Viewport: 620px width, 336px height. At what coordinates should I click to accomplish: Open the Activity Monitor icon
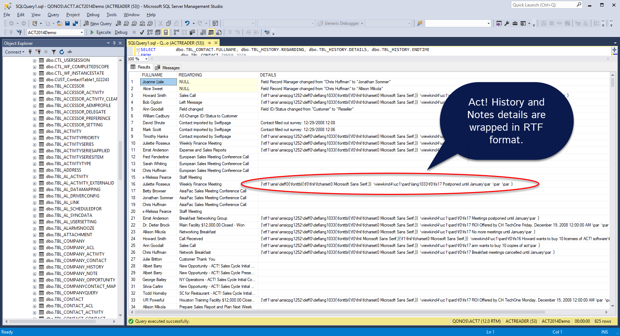point(215,23)
